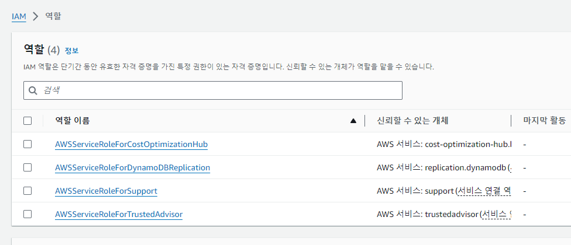The width and height of the screenshot is (571, 245).
Task: Open AWSServiceRoleForDynamoDBReplication role details
Action: (133, 167)
